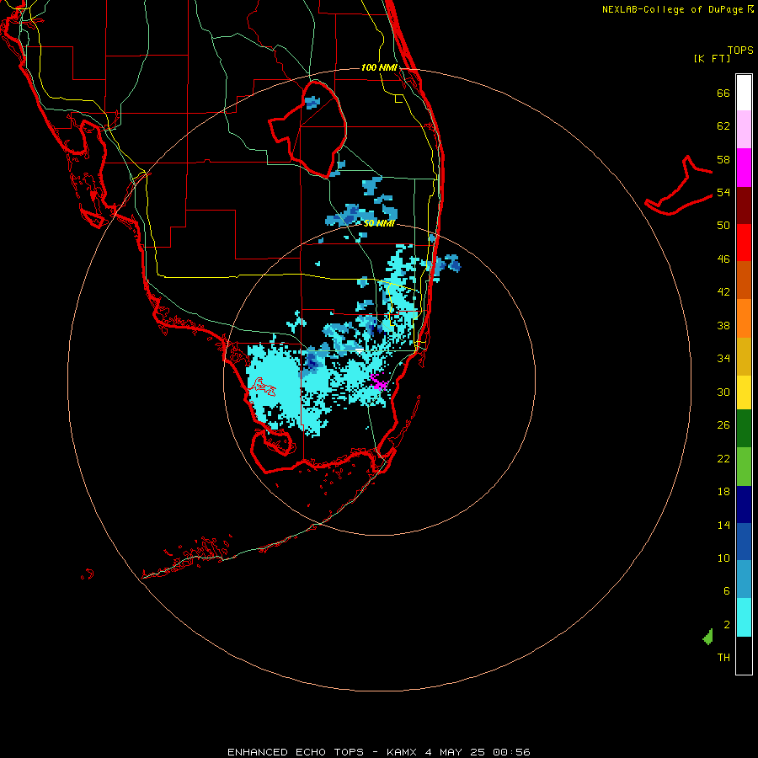Click the TH threshold label

tap(723, 658)
